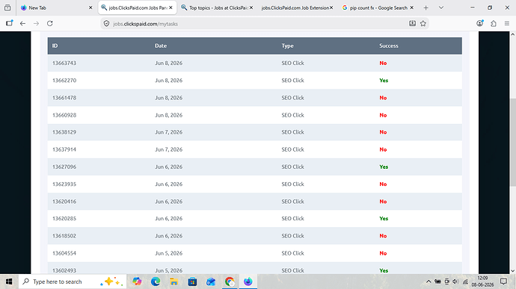Viewport: 516px width, 289px height.
Task: Open the site information shield icon
Action: coord(106,24)
